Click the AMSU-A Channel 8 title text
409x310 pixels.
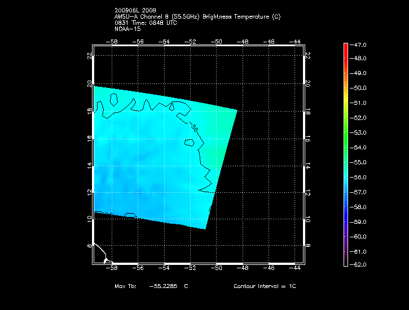click(197, 17)
